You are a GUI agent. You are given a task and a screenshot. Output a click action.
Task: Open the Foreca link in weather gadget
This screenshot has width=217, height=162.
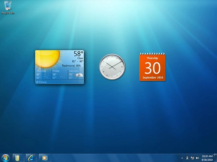(x=43, y=82)
